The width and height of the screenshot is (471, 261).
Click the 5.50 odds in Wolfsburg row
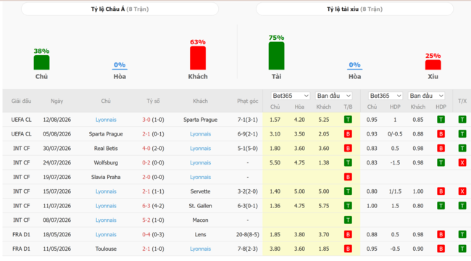pyautogui.click(x=275, y=162)
